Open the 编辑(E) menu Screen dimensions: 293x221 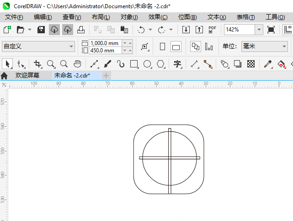pos(43,17)
